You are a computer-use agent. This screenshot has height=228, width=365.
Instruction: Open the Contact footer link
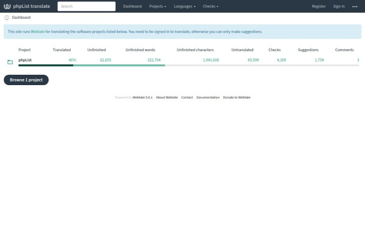(x=187, y=97)
